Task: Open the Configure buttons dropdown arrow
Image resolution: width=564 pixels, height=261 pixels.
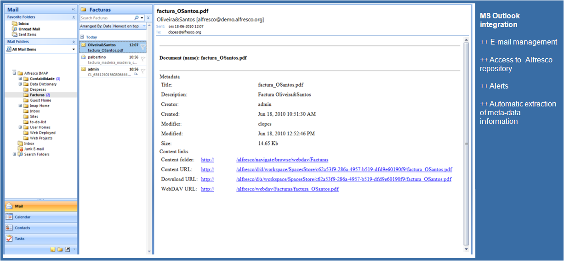Action: pyautogui.click(x=74, y=250)
